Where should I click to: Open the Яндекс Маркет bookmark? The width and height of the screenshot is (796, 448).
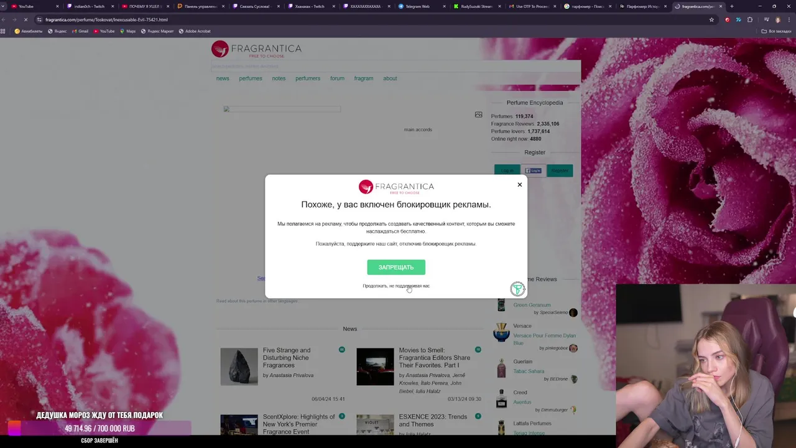click(x=157, y=31)
